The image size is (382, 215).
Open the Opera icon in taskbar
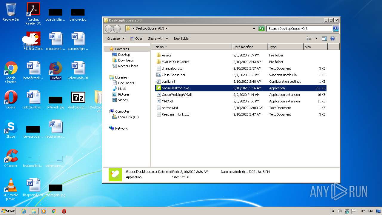(64, 211)
